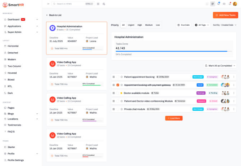Click the user profile avatar in header
The height and width of the screenshot is (166, 241).
click(235, 4)
